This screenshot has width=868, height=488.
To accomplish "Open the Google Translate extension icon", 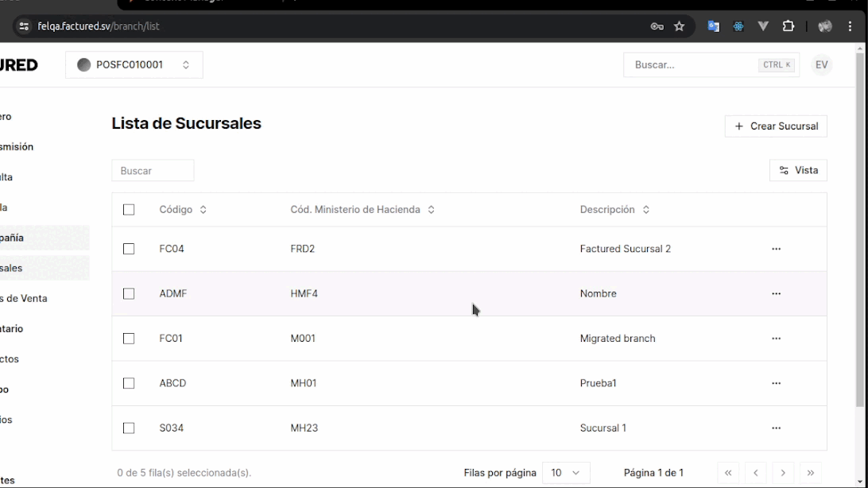I will 713,26.
